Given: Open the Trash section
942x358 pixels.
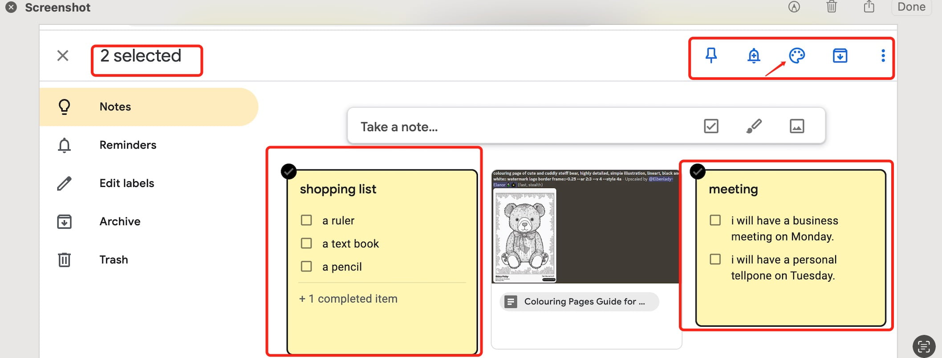Looking at the screenshot, I should (149, 260).
